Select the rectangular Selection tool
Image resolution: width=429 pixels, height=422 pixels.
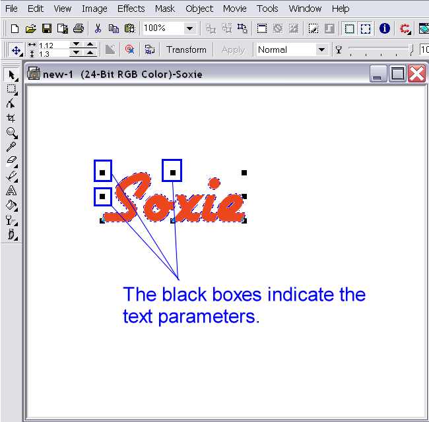(11, 89)
